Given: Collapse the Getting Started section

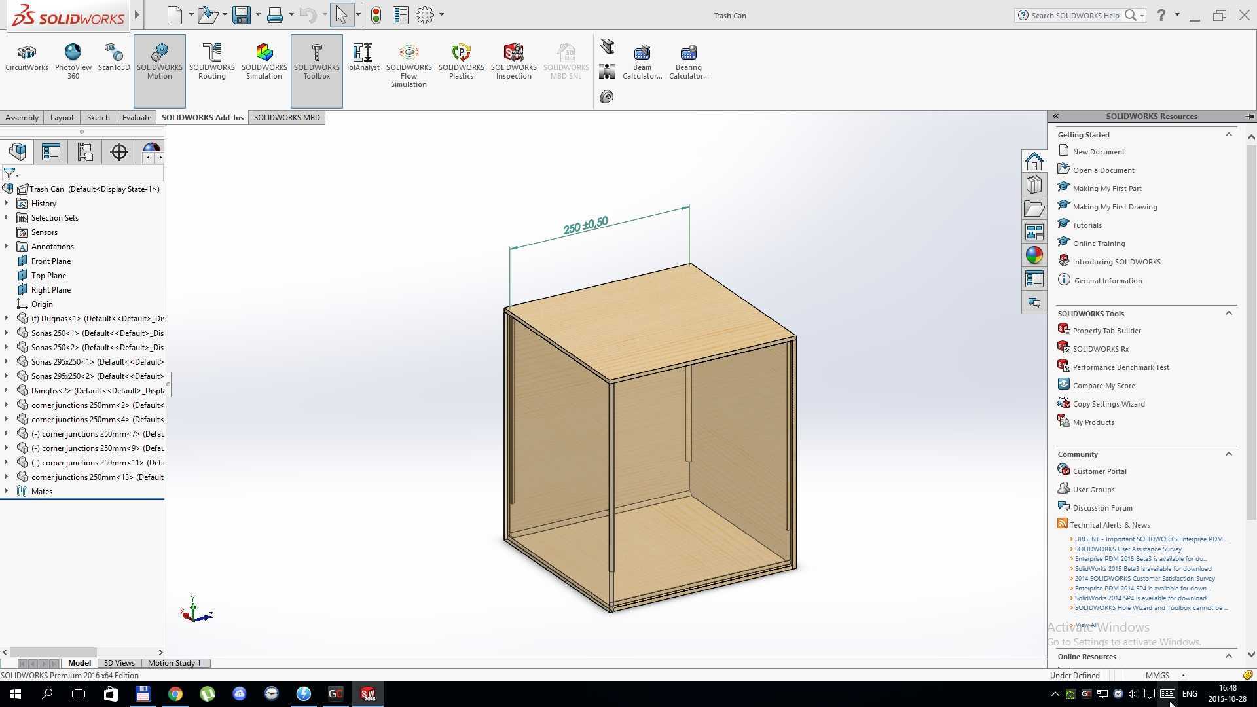Looking at the screenshot, I should point(1229,135).
